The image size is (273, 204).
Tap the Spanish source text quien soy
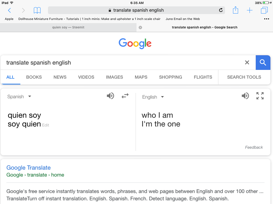pyautogui.click(x=24, y=115)
